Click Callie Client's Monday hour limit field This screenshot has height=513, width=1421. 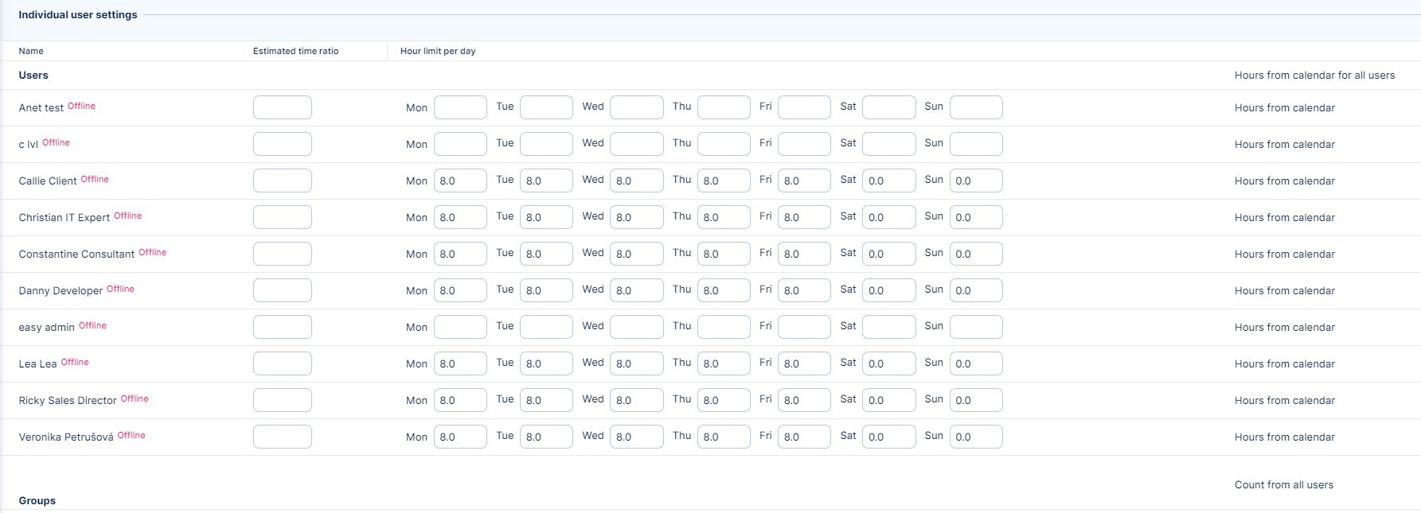click(460, 181)
